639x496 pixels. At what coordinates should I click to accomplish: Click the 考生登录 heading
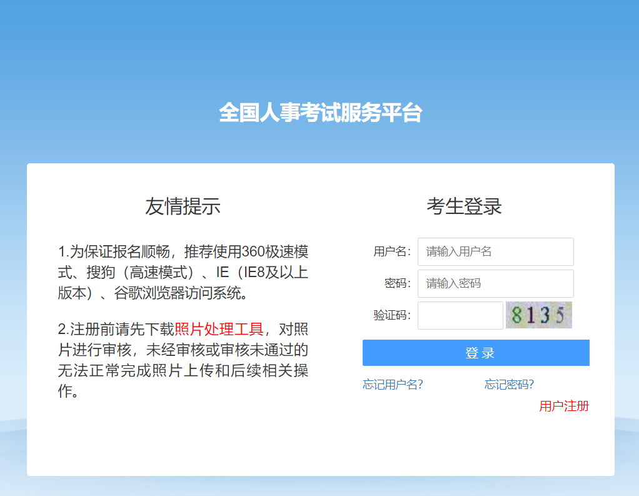click(464, 206)
